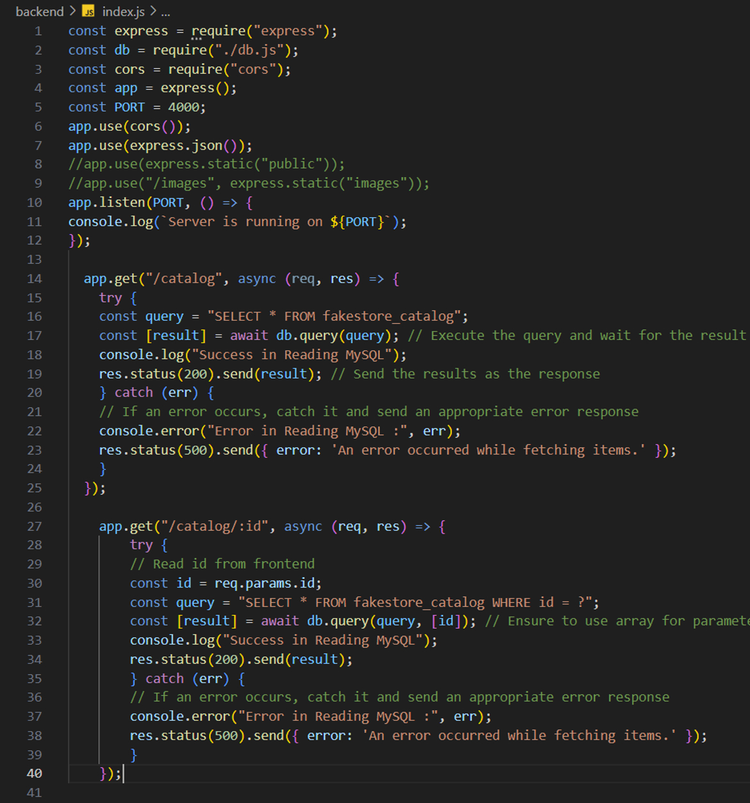Click the PORT constant on line 5
The width and height of the screenshot is (750, 803).
pos(129,106)
